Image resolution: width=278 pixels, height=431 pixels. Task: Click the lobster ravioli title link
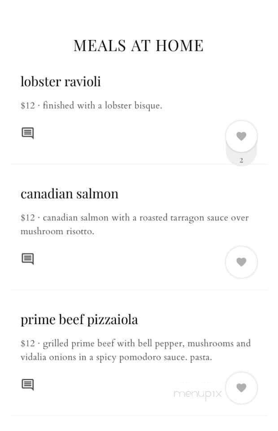[61, 82]
